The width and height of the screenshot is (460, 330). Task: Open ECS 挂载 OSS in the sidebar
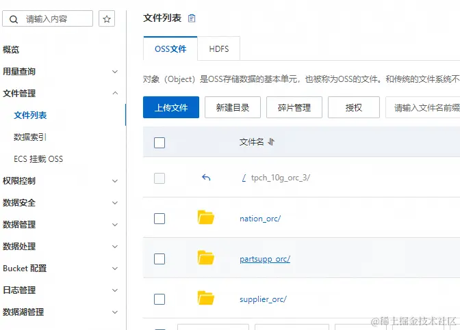click(x=38, y=159)
